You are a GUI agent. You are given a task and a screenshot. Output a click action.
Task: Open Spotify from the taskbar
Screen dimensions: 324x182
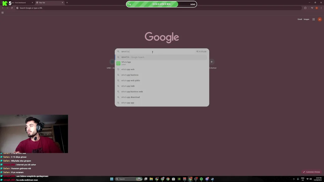(x=201, y=179)
